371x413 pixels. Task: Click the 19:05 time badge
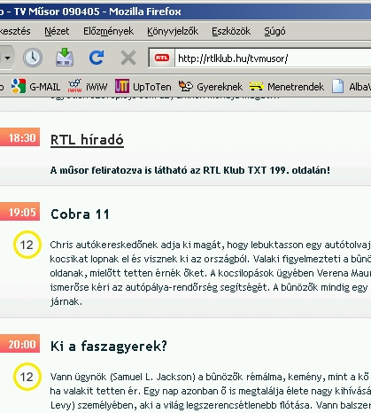click(19, 212)
